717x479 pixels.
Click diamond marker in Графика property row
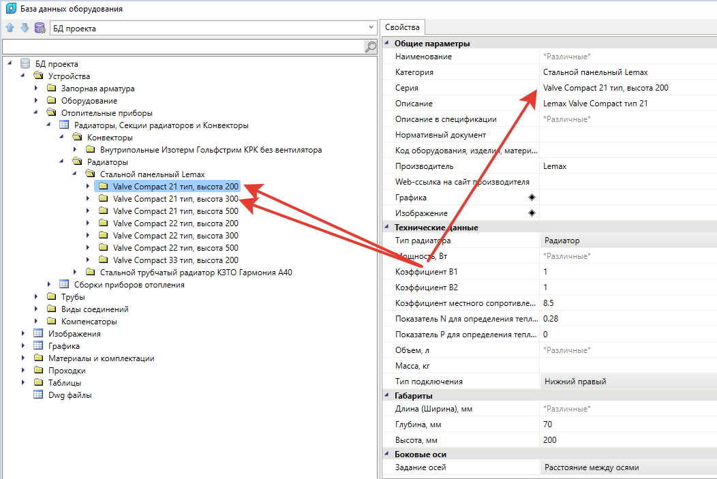click(x=532, y=198)
